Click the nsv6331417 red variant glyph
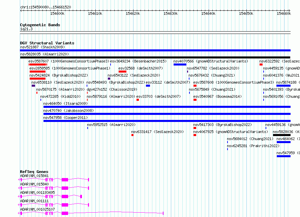The image size is (300, 217). 132,135
